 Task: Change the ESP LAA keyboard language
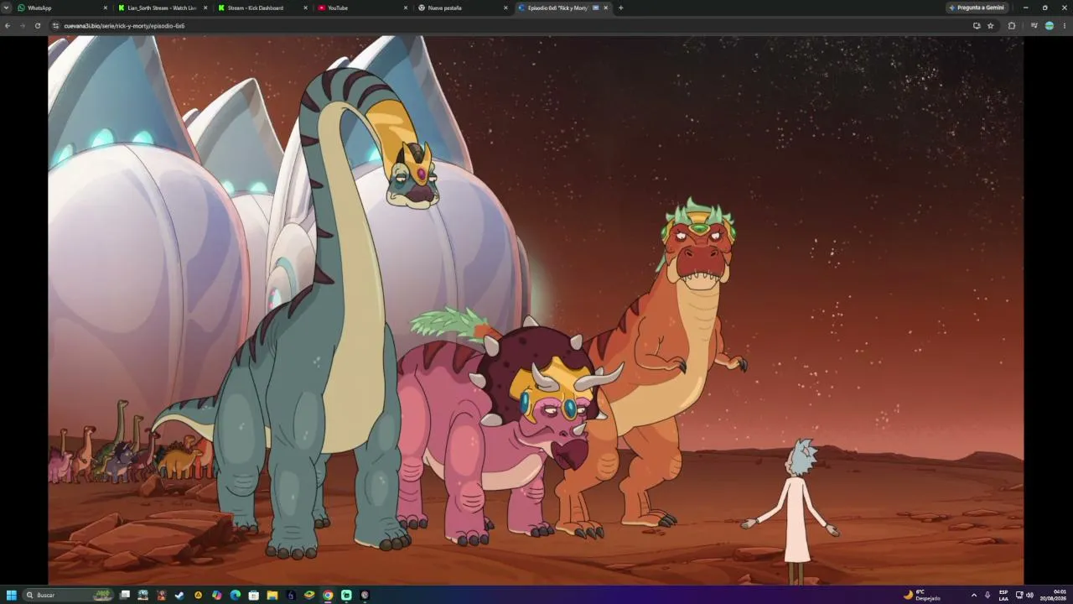tap(1003, 595)
